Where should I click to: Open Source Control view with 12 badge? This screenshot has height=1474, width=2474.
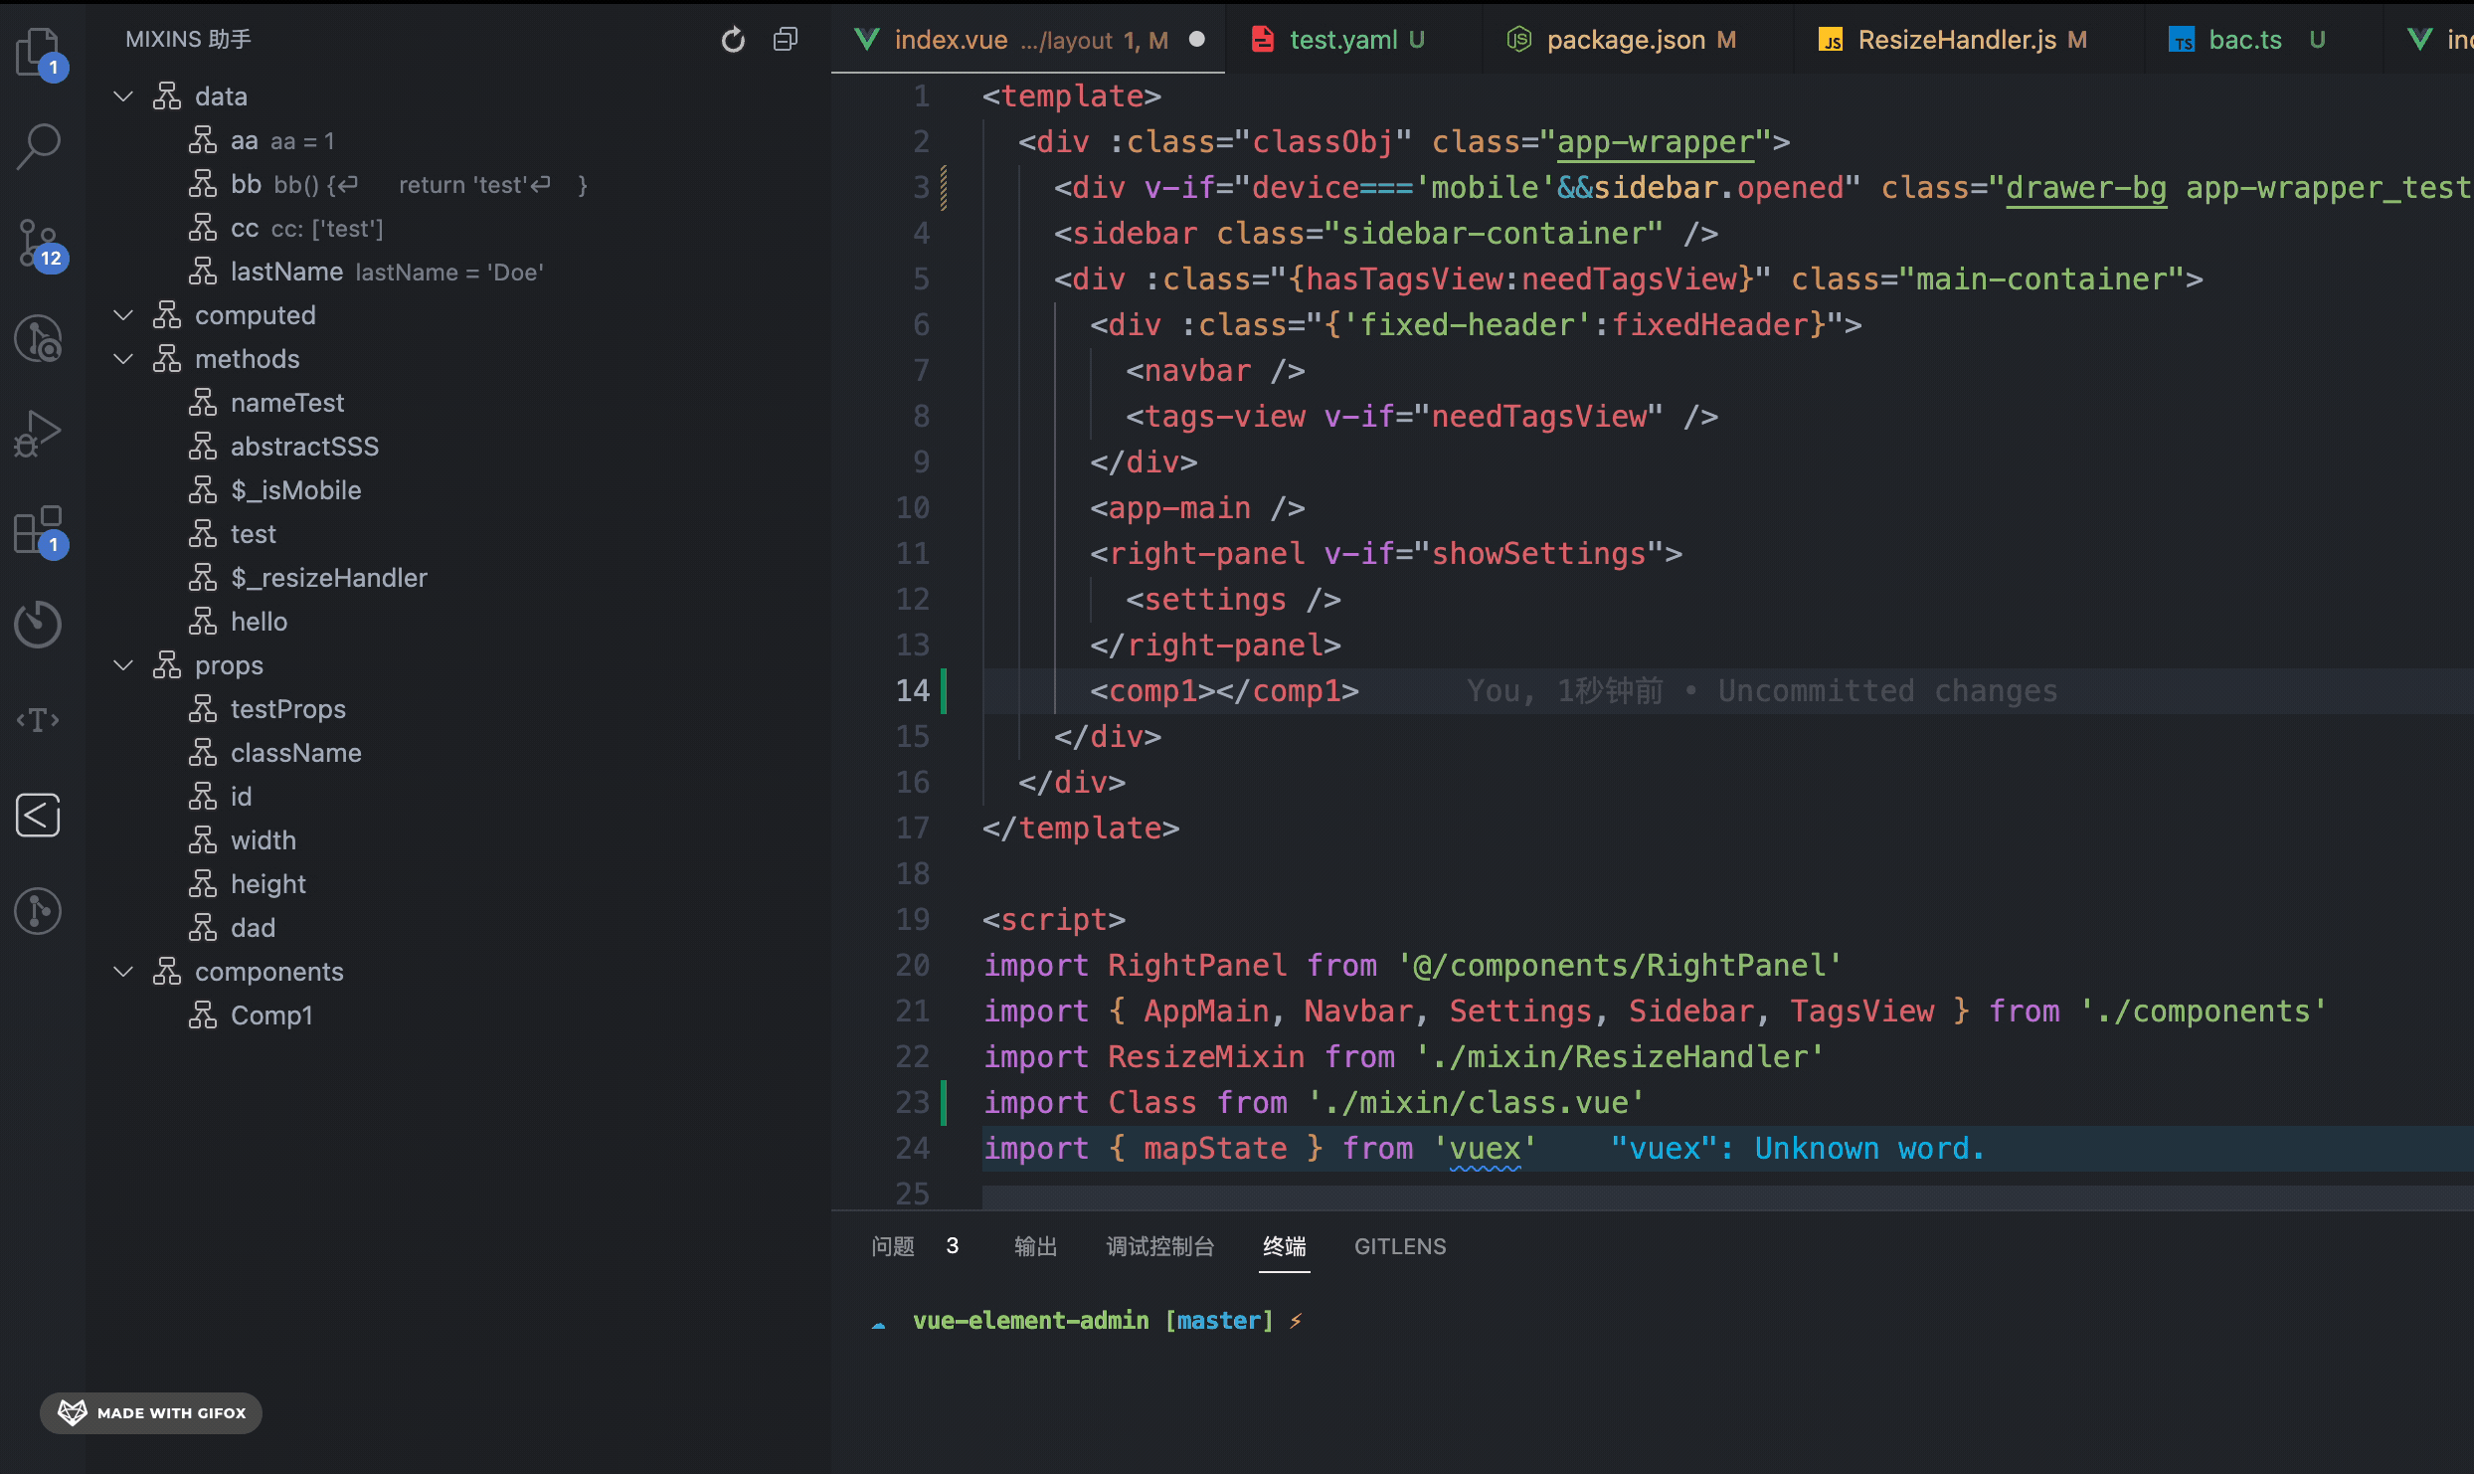pyautogui.click(x=38, y=243)
